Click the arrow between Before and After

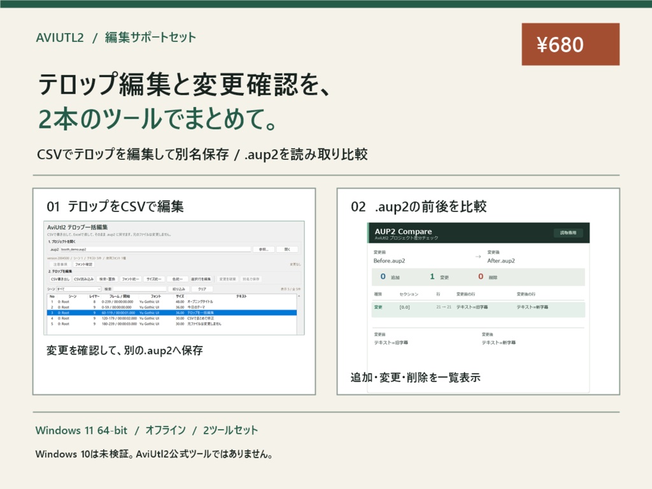point(478,257)
